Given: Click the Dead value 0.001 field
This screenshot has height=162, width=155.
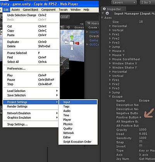Looking at the screenshot, I should [x=147, y=134].
